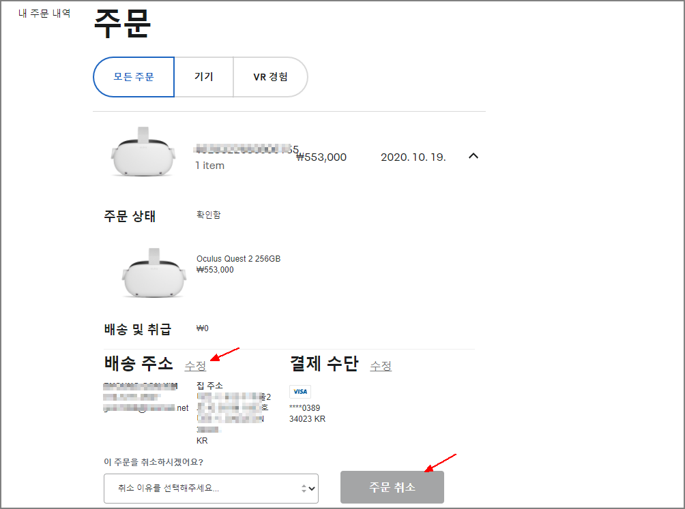The image size is (685, 509).
Task: Select the 모든 주문 tab
Action: 134,77
